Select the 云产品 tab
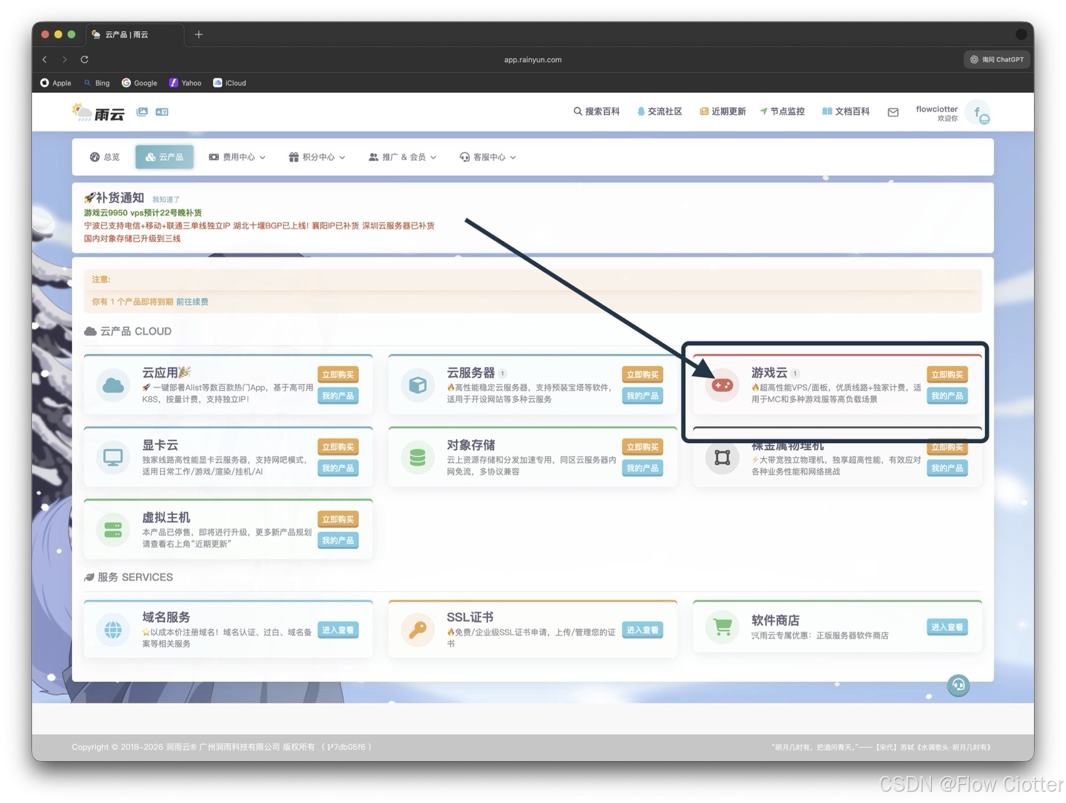 (x=164, y=157)
